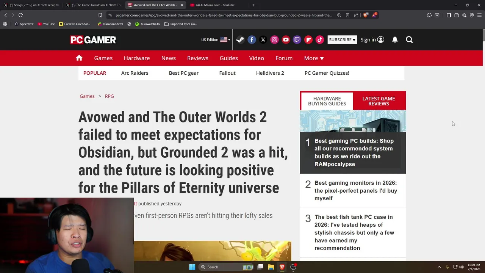Image resolution: width=485 pixels, height=273 pixels.
Task: Expand the SUBSCRIBE dropdown
Action: click(342, 39)
